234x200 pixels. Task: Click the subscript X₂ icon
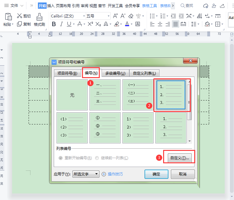(98, 24)
